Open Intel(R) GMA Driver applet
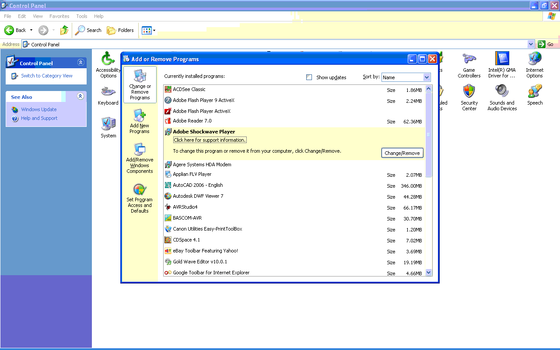Screen dimensions: 560x350 [502, 65]
